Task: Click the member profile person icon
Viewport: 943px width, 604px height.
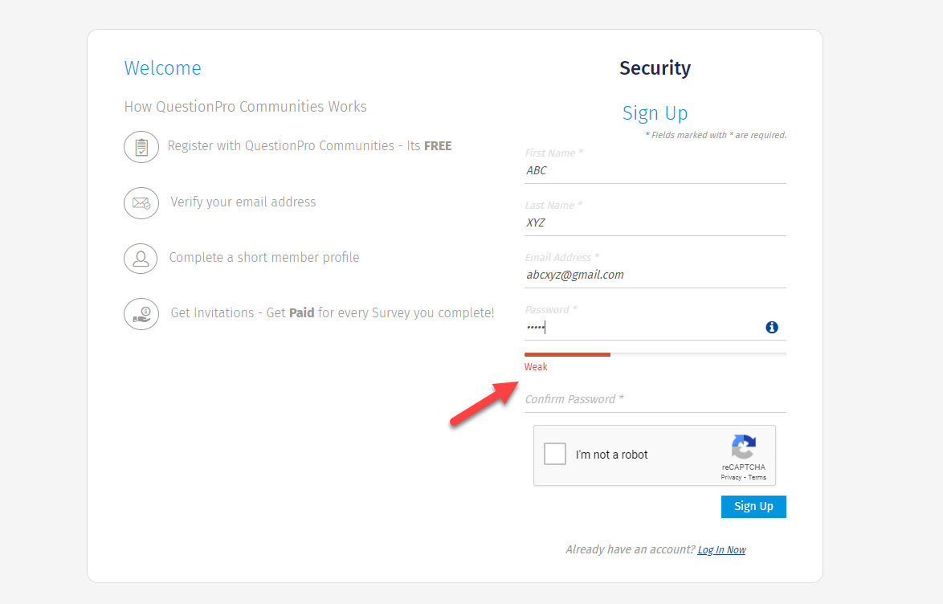Action: pyautogui.click(x=141, y=259)
